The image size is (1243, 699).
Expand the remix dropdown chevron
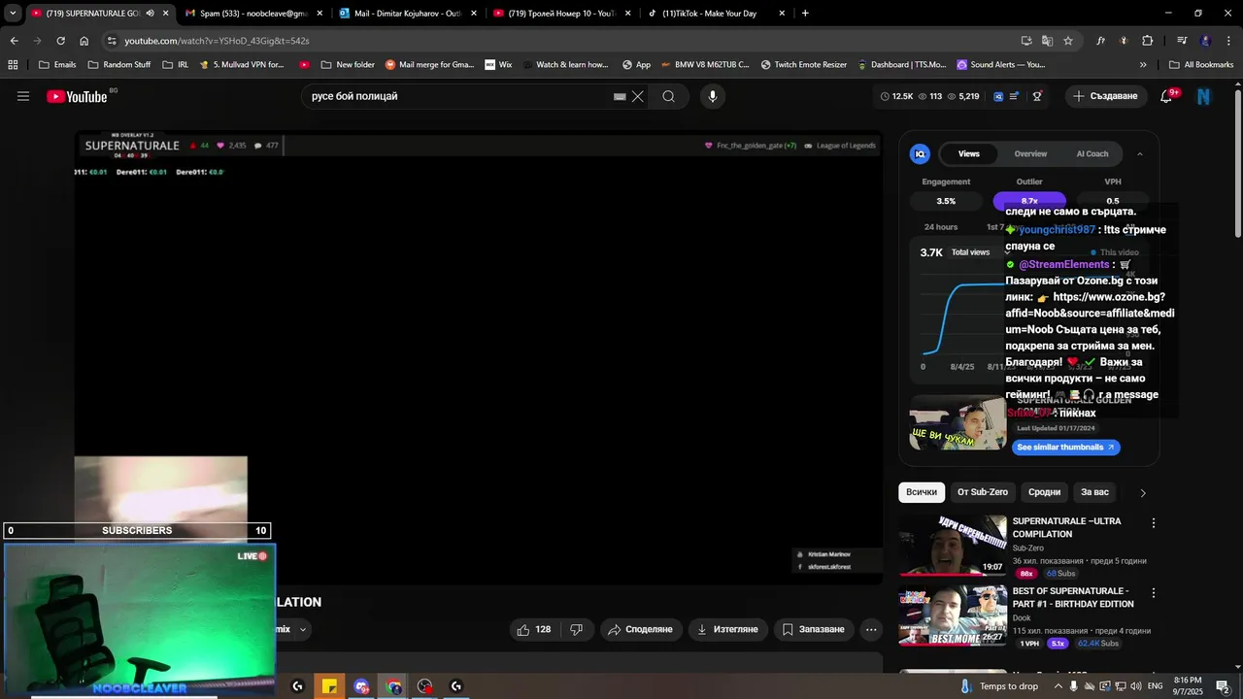click(x=302, y=629)
